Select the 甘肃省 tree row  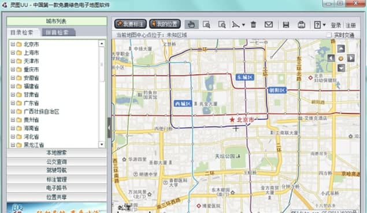31,95
